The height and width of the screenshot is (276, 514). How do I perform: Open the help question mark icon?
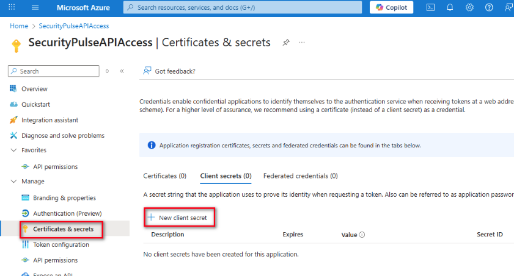(489, 7)
